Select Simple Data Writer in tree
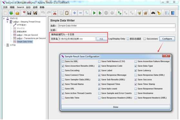180x120 pixels. pyautogui.click(x=25, y=42)
